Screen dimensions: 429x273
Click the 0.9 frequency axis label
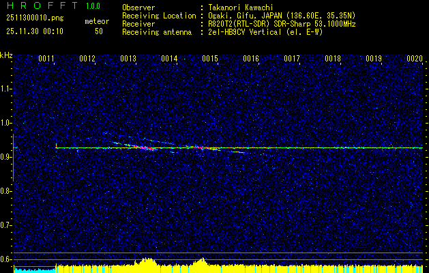coord(7,156)
